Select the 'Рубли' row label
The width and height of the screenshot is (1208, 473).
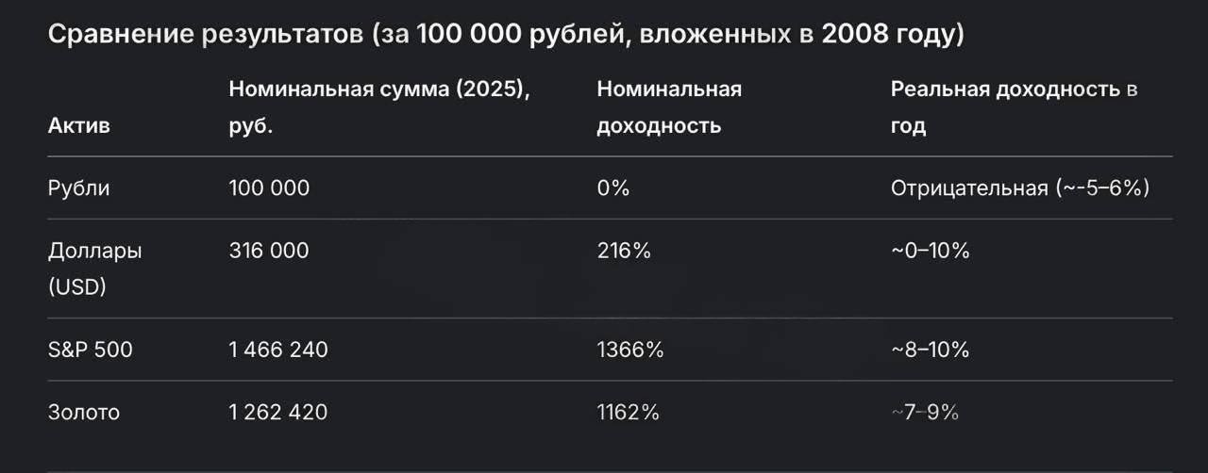(79, 188)
